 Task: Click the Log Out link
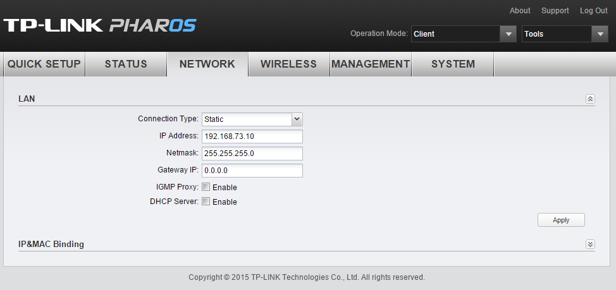(x=594, y=11)
